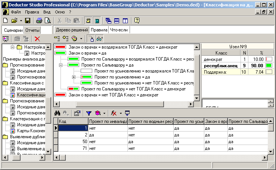Click the red X delete icon

pos(37,38)
